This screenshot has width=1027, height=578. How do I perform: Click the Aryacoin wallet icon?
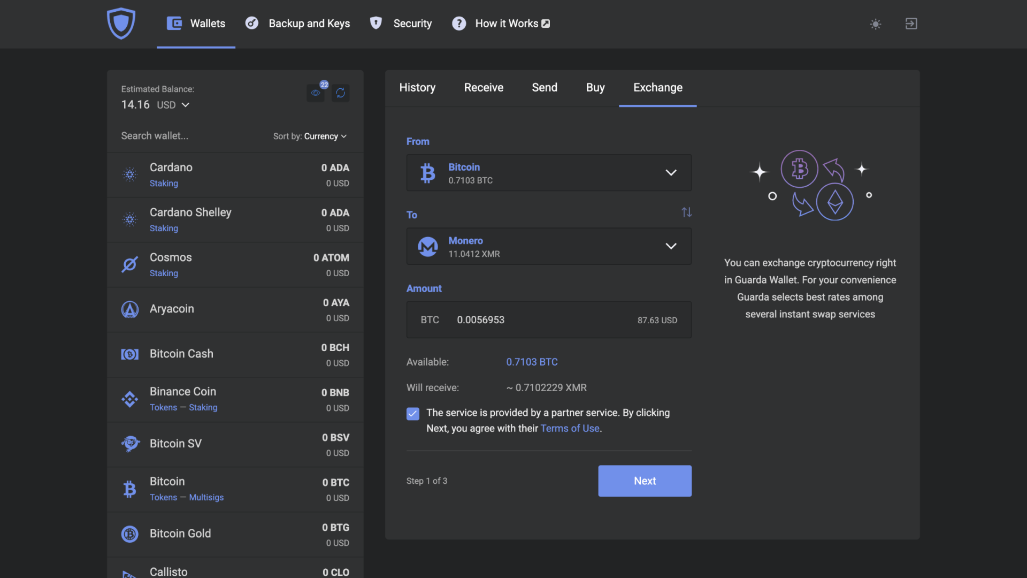pos(130,308)
